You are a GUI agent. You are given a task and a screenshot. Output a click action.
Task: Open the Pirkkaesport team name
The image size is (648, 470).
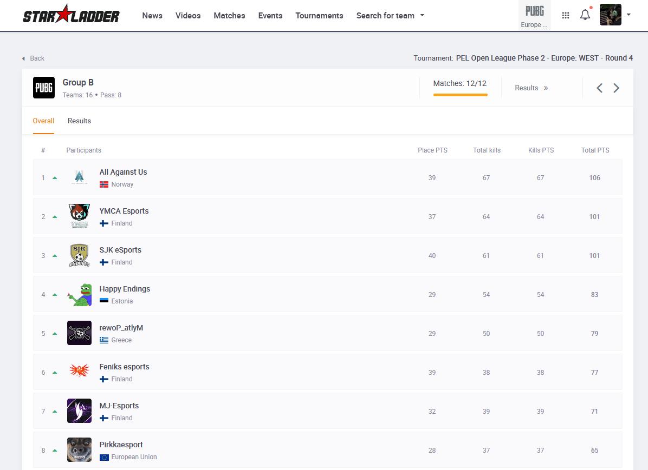121,445
